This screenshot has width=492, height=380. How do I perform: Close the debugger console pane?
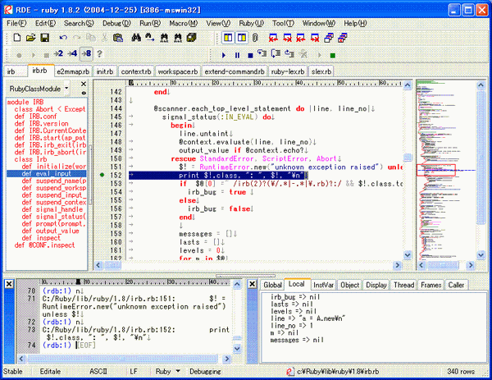(x=9, y=284)
